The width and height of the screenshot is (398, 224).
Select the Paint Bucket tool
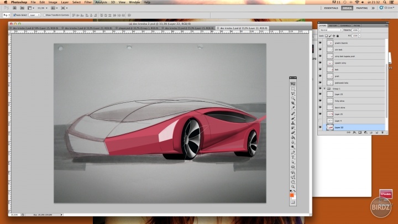coord(293,138)
